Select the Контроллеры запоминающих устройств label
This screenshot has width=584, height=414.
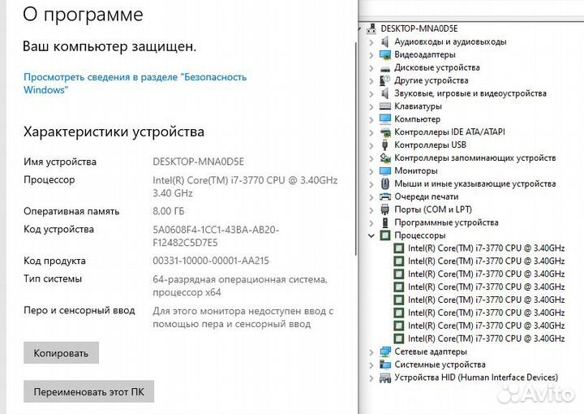pos(474,158)
